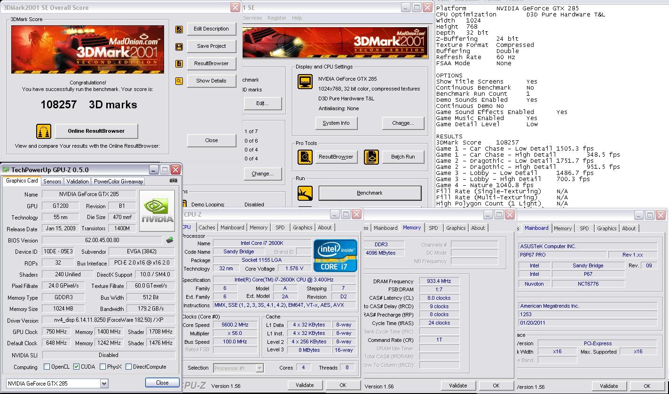Open Graphics tab in CPU-Z Memory window
This screenshot has height=394, width=669.
coord(456,228)
